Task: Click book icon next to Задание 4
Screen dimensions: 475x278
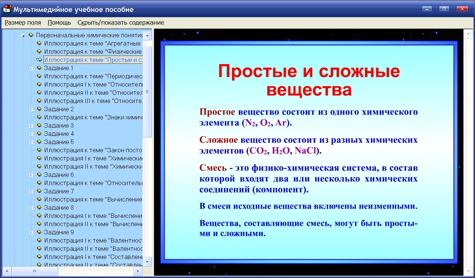Action: (x=39, y=134)
